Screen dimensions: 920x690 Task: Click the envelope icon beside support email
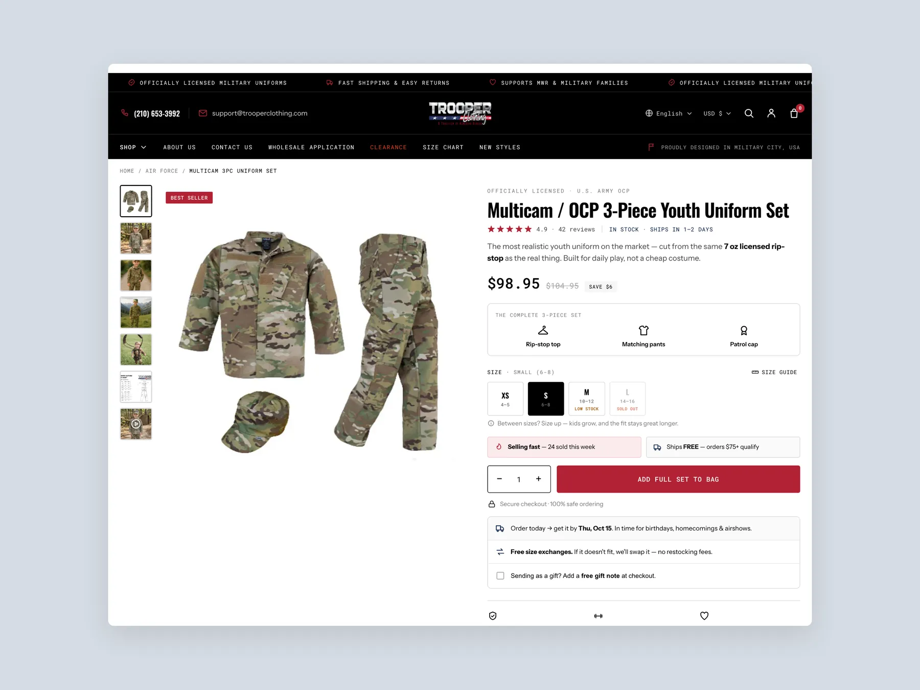click(203, 113)
